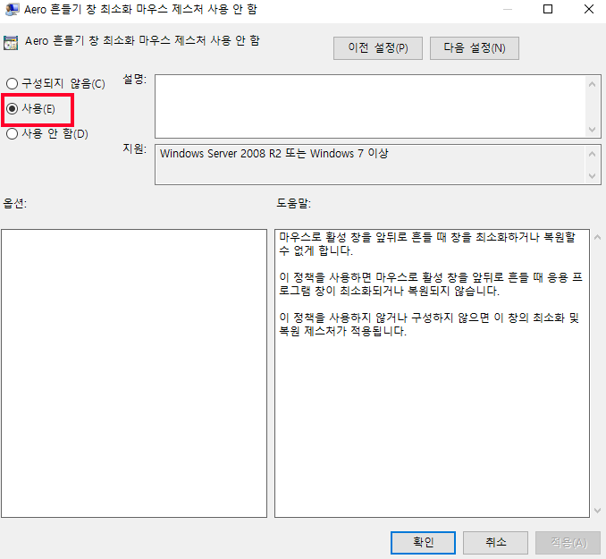The height and width of the screenshot is (559, 606).
Task: Click the 설명 box scroll down arrow
Action: point(592,130)
